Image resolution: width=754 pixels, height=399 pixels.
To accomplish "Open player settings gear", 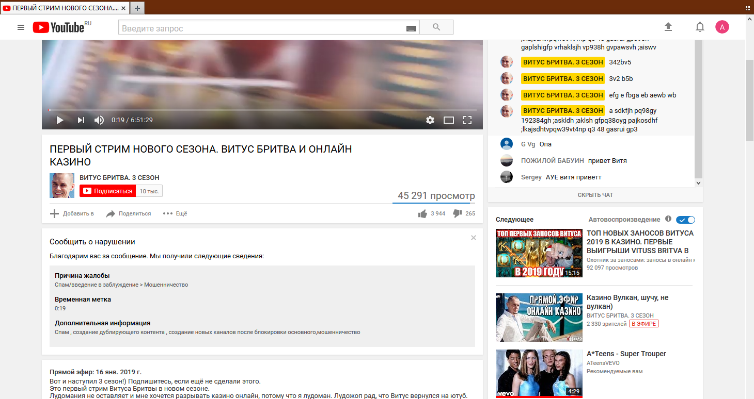I will click(x=430, y=120).
